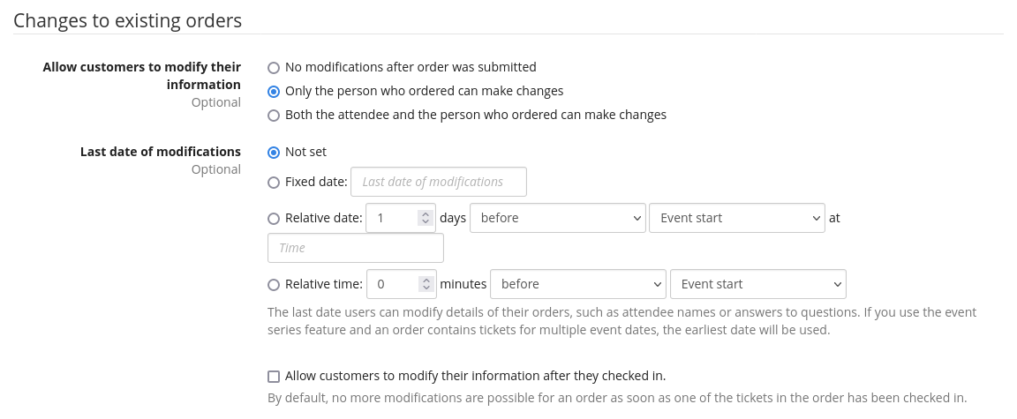Click into the Relative time minutes number field
Viewport: 1017px width, 419px height.
[389, 284]
